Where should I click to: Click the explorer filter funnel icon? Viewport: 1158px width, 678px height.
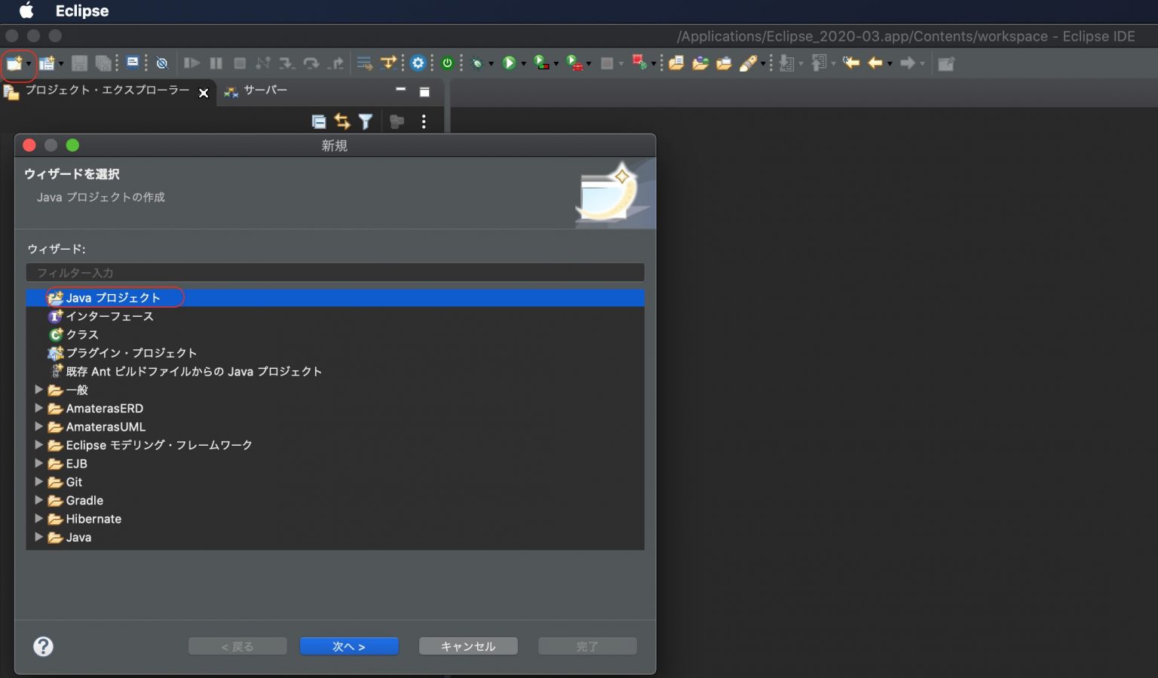pyautogui.click(x=366, y=121)
